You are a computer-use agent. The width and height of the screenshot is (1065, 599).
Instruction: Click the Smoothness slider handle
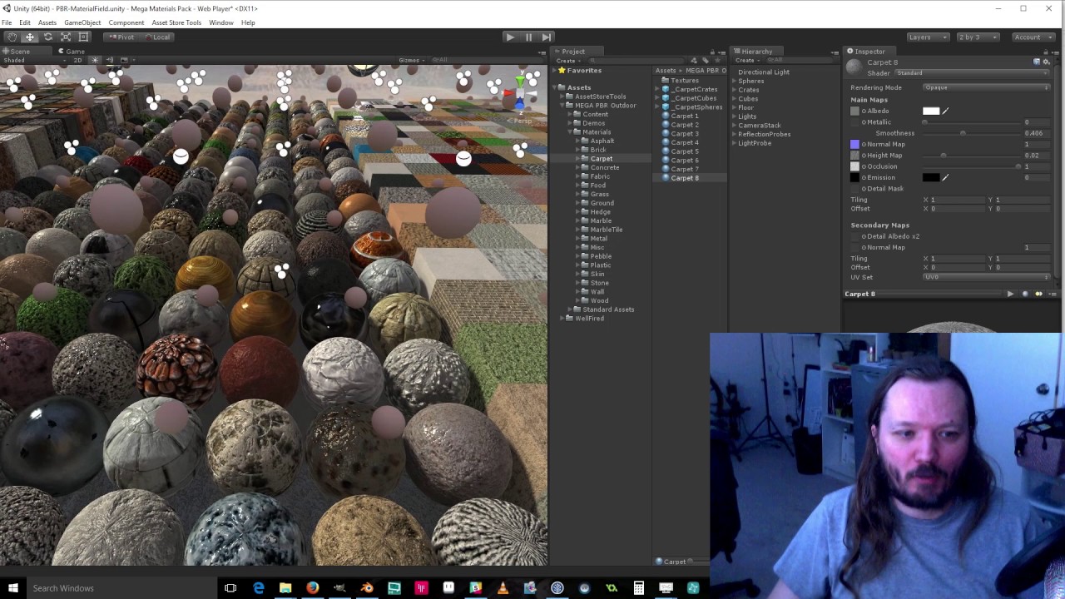point(963,133)
